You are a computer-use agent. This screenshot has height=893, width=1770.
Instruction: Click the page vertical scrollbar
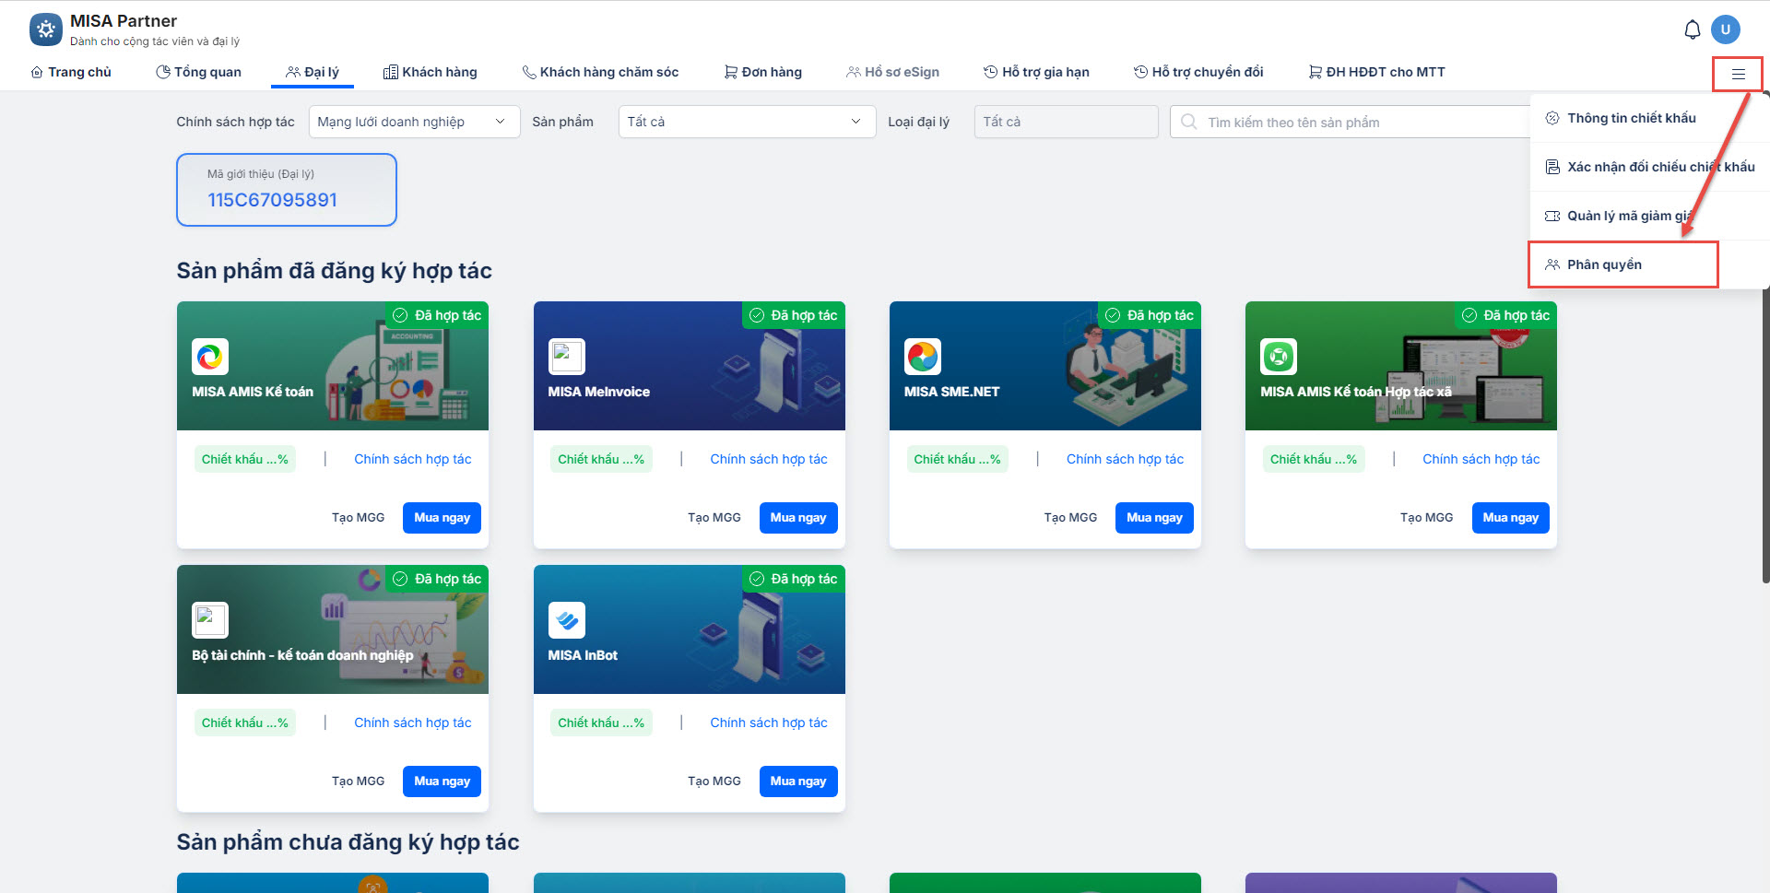tap(1765, 337)
